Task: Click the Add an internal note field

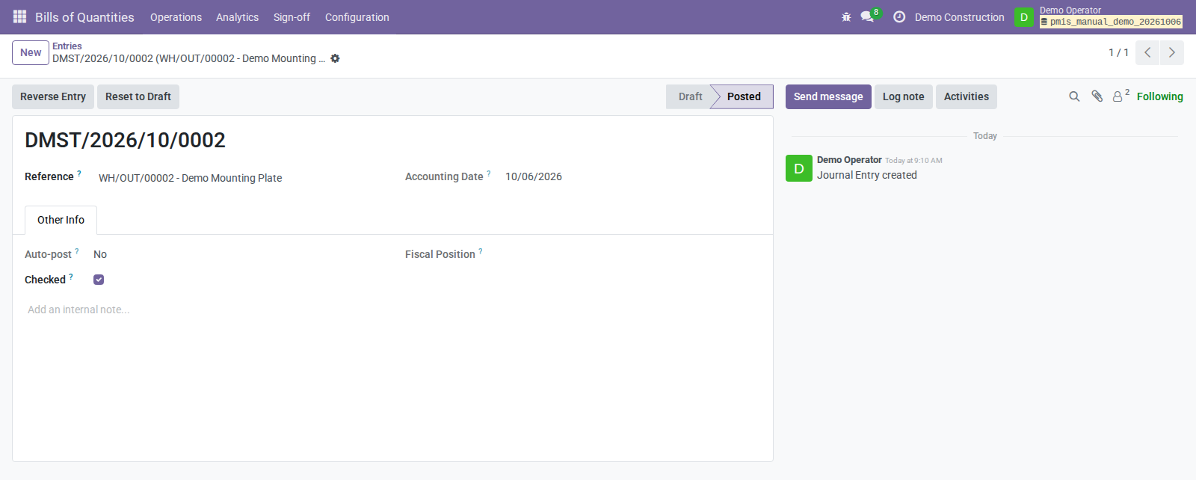Action: (x=392, y=310)
